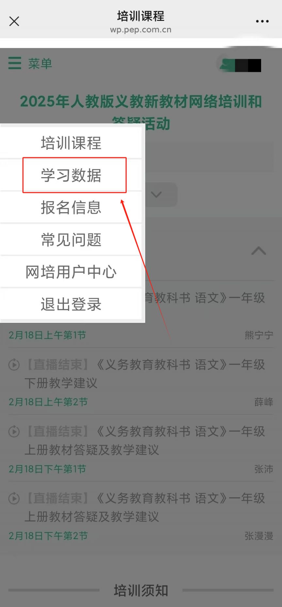Click play icon of 2月18日下午第2节 course
This screenshot has height=607, width=282.
[x=14, y=499]
